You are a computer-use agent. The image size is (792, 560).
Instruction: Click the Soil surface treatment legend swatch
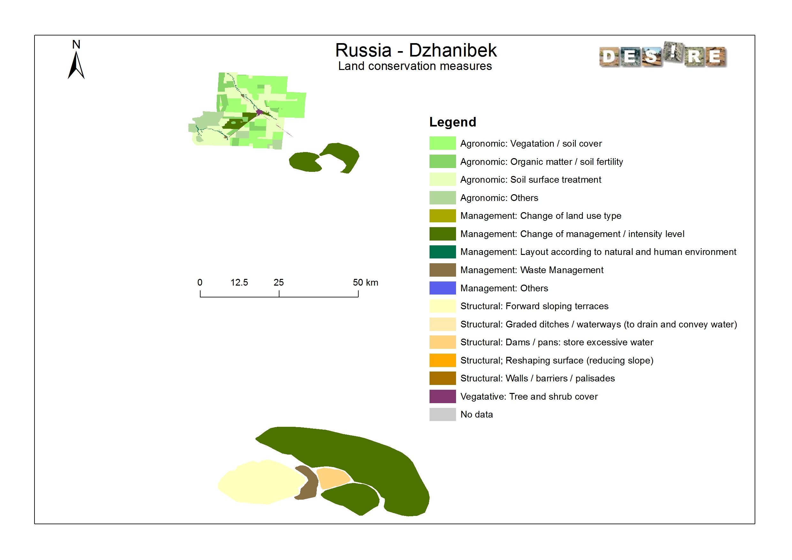(442, 180)
